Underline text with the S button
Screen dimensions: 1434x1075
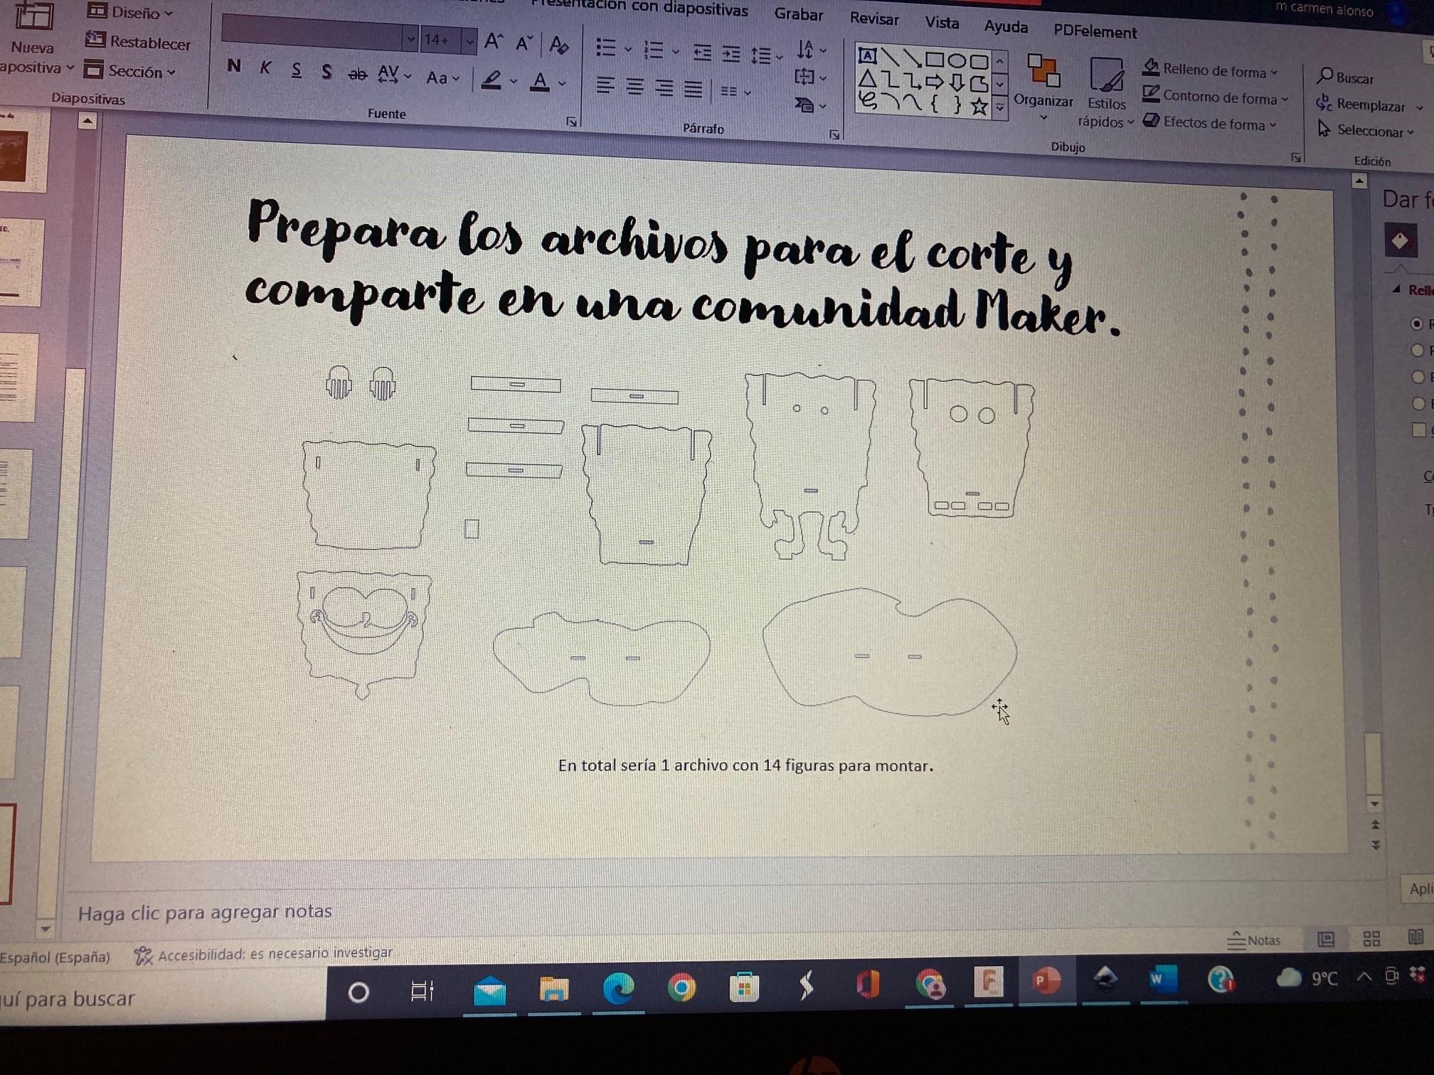297,70
